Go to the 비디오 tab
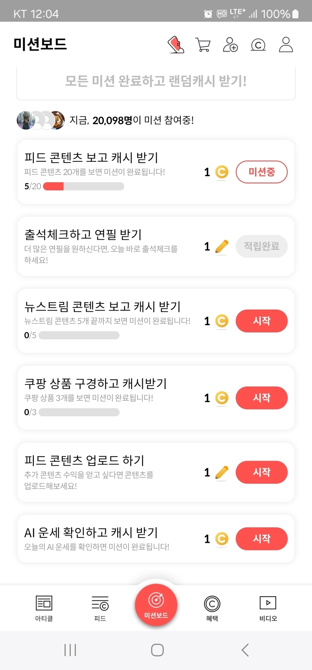The height and width of the screenshot is (670, 312). click(x=268, y=608)
